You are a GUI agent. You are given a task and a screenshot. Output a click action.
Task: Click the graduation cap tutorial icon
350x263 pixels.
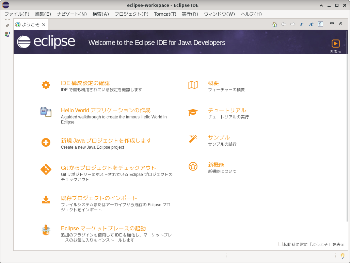click(193, 112)
